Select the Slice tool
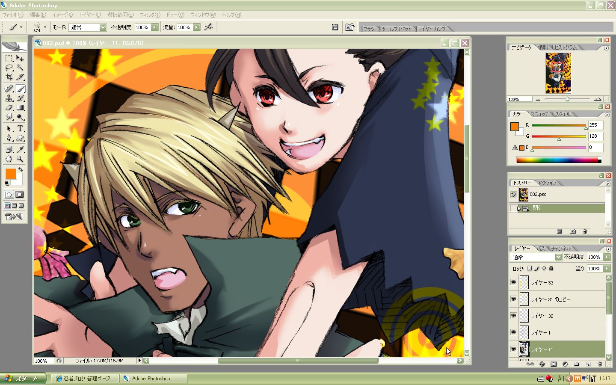616x385 pixels. 20,77
